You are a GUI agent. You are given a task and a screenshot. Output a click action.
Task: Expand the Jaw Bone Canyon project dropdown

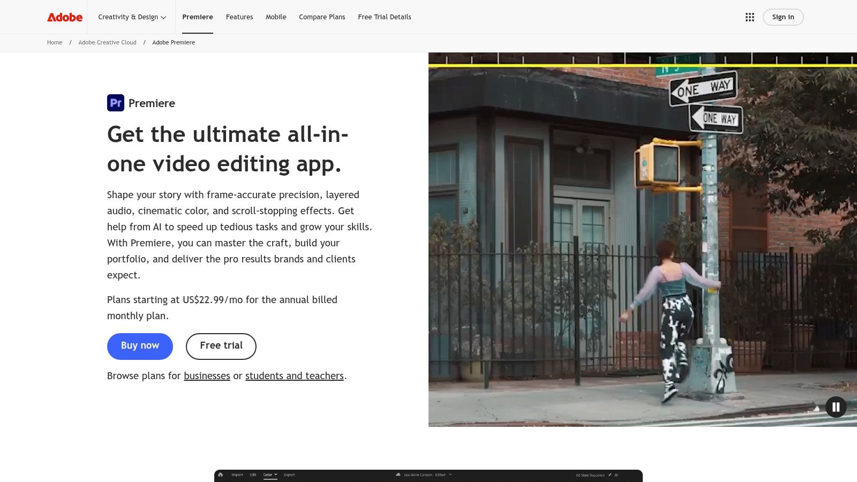(450, 474)
